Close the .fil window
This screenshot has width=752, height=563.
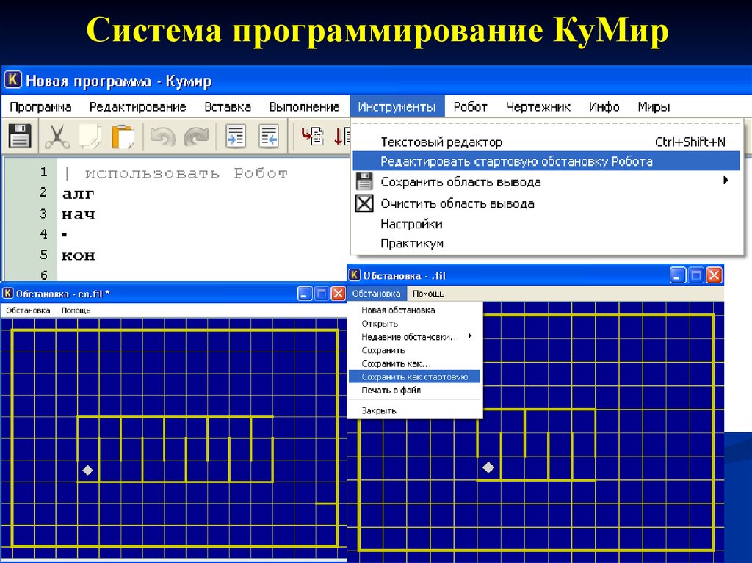(714, 275)
